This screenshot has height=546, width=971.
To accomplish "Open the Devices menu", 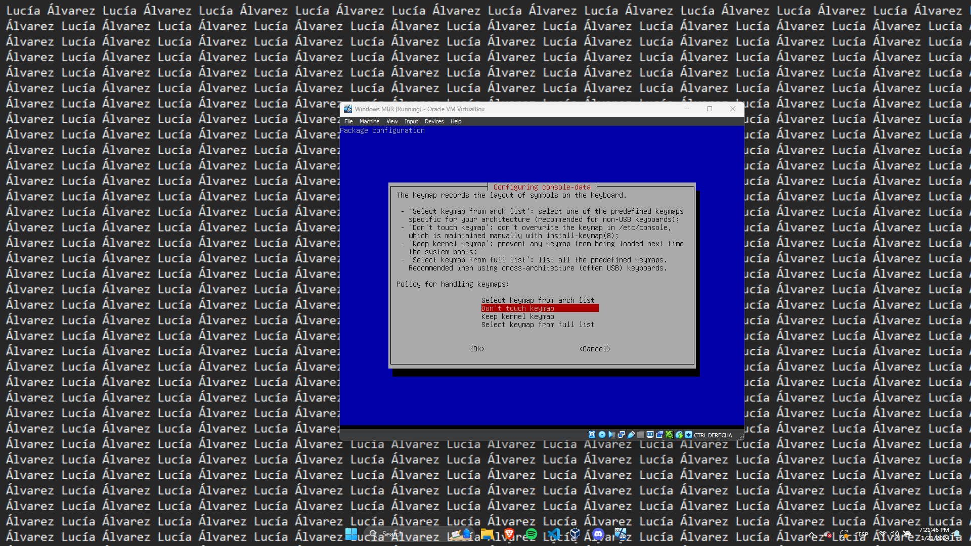I will pos(434,121).
